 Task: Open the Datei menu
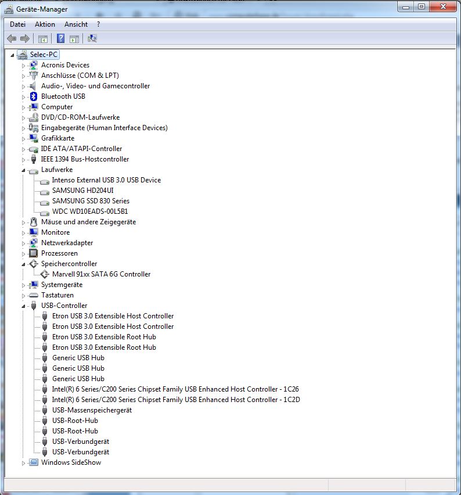tap(17, 24)
